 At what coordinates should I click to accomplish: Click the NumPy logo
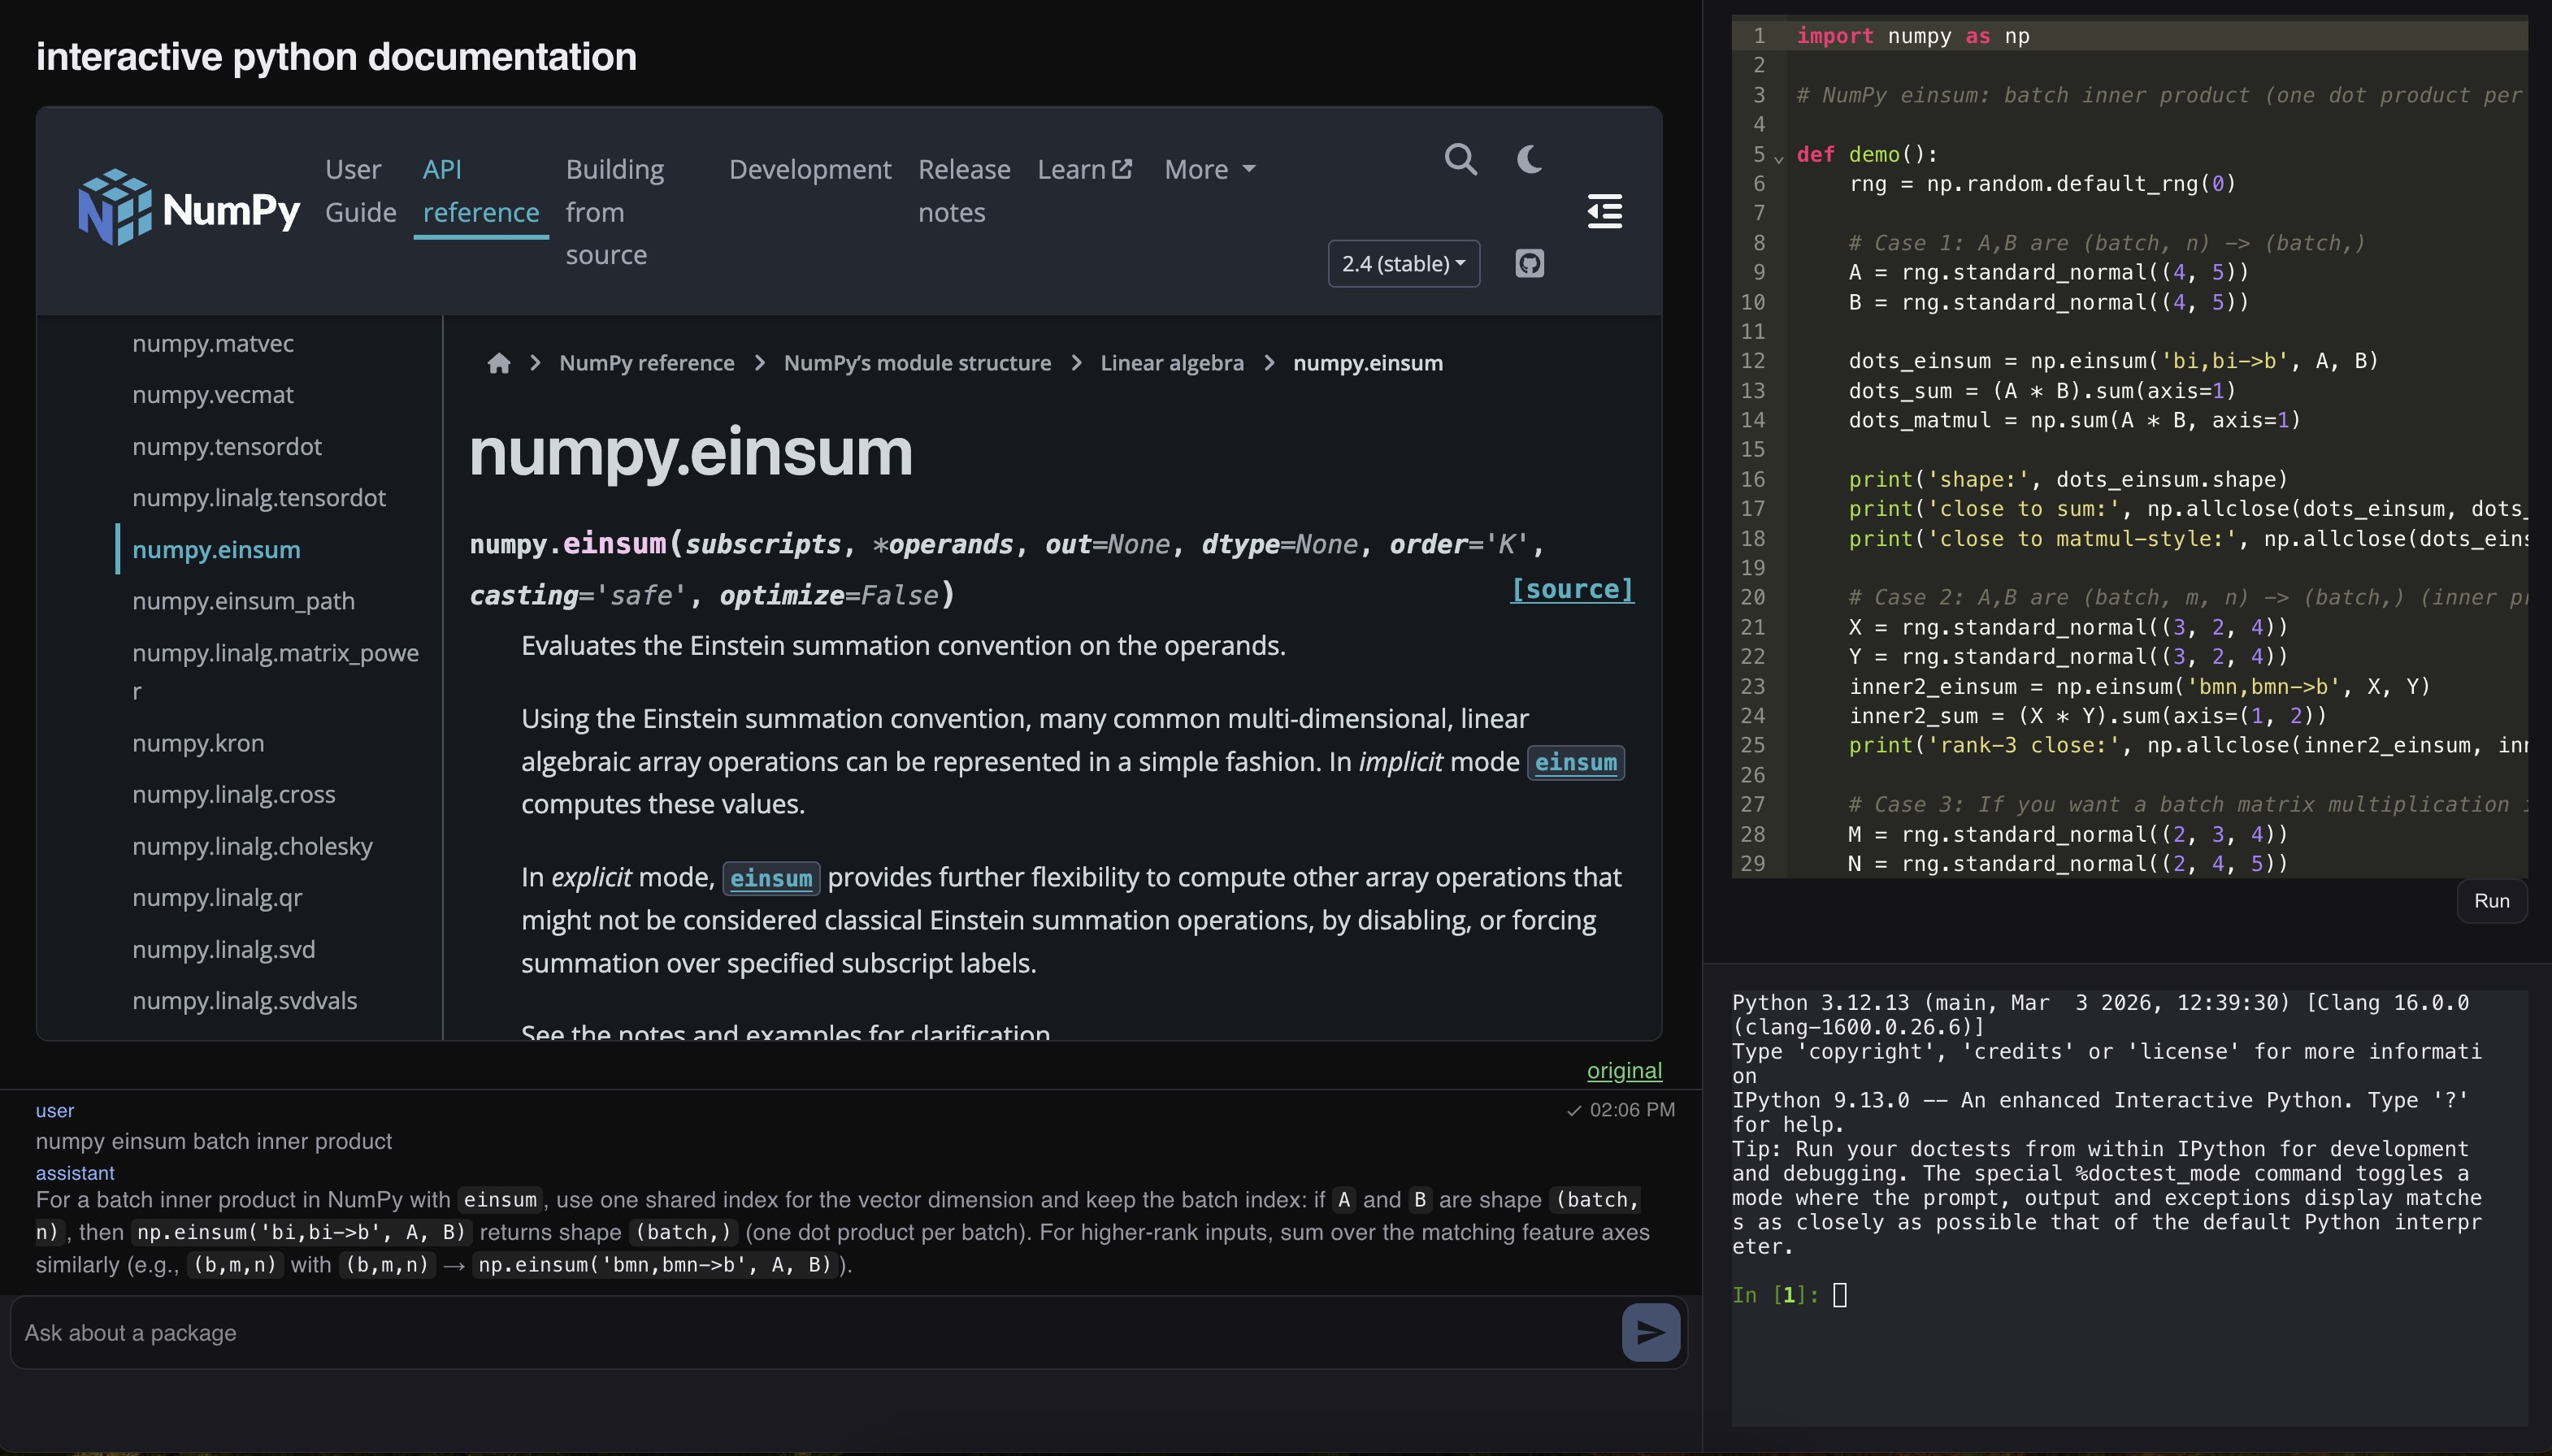point(189,208)
